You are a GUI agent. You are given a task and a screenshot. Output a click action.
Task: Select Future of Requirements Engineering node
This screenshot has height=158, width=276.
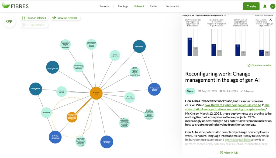coord(125,123)
